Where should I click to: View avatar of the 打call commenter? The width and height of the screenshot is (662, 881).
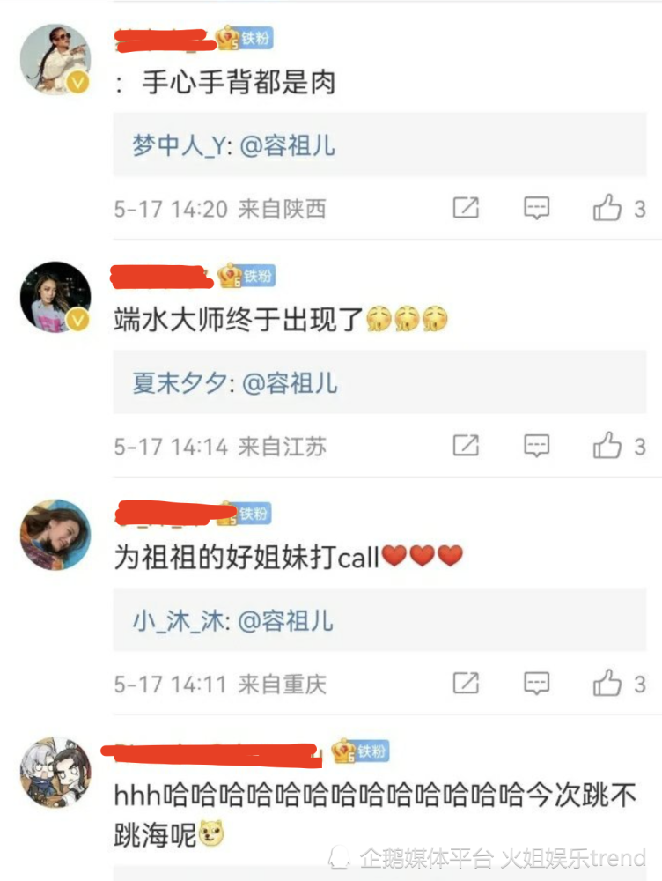pyautogui.click(x=55, y=535)
